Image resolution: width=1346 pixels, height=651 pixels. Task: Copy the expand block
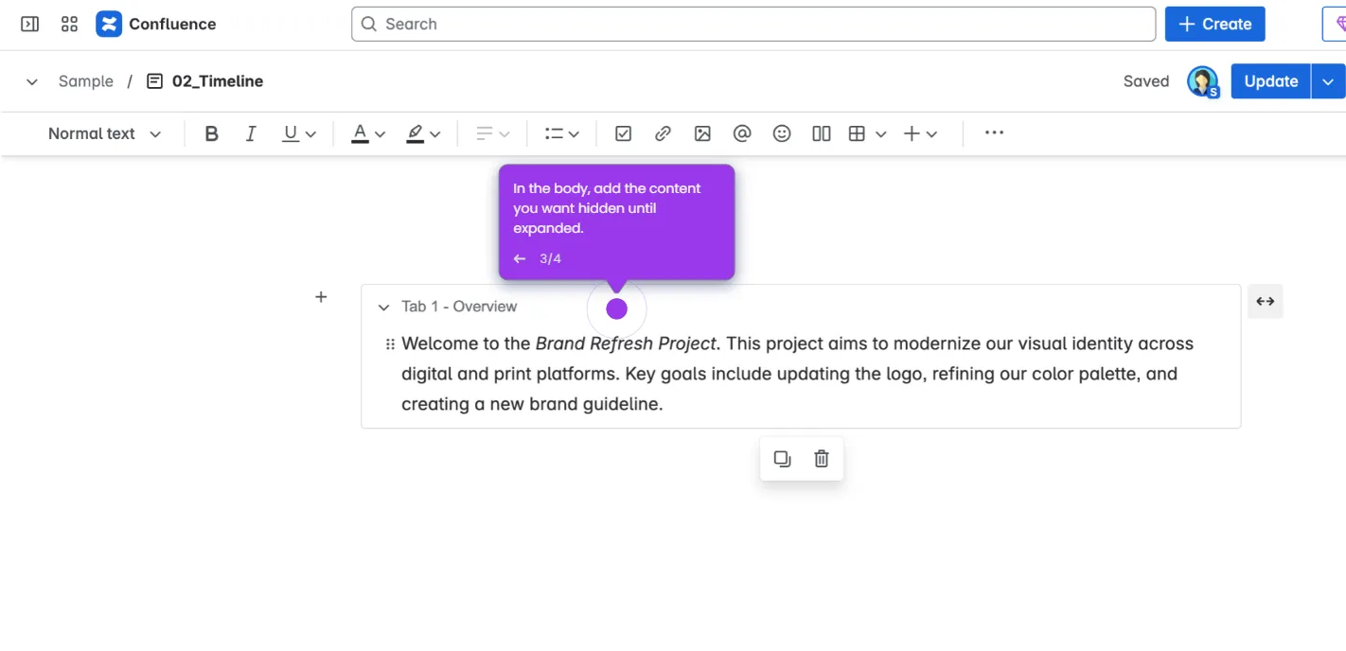click(x=782, y=459)
